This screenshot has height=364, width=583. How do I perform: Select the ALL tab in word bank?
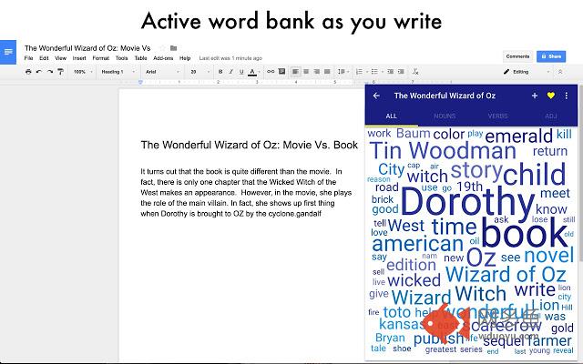click(x=391, y=116)
